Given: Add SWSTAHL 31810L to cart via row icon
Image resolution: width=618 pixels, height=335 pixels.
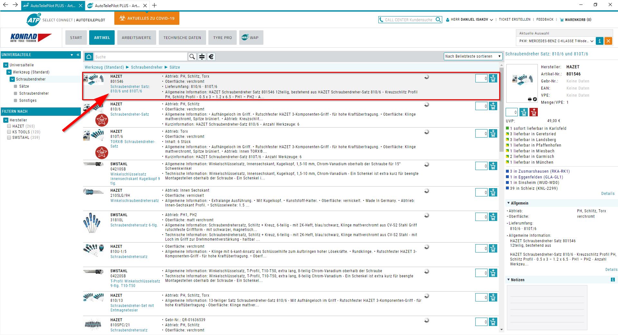Looking at the screenshot, I should point(493,217).
